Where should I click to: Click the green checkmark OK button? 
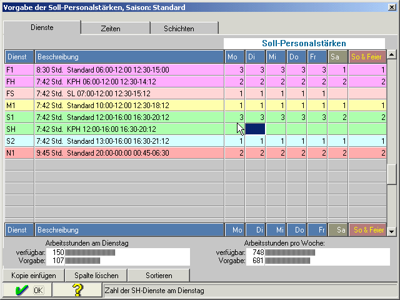(27, 290)
